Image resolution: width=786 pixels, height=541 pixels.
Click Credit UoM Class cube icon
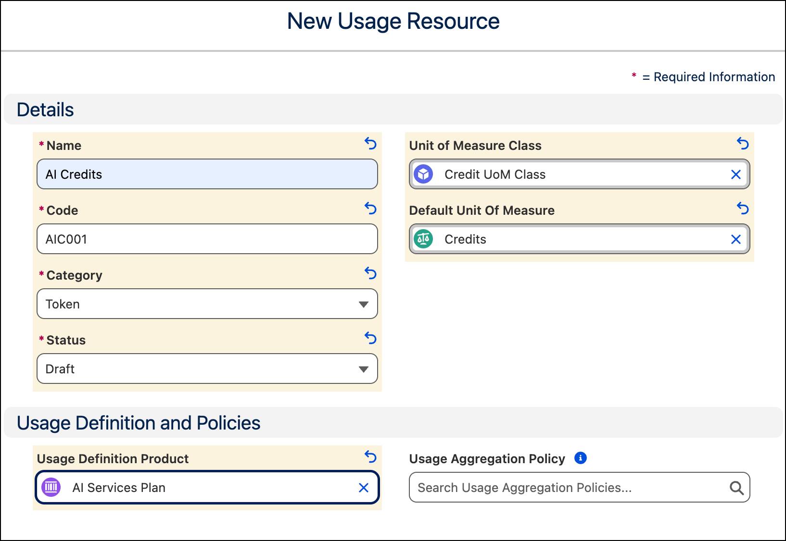[x=423, y=174]
